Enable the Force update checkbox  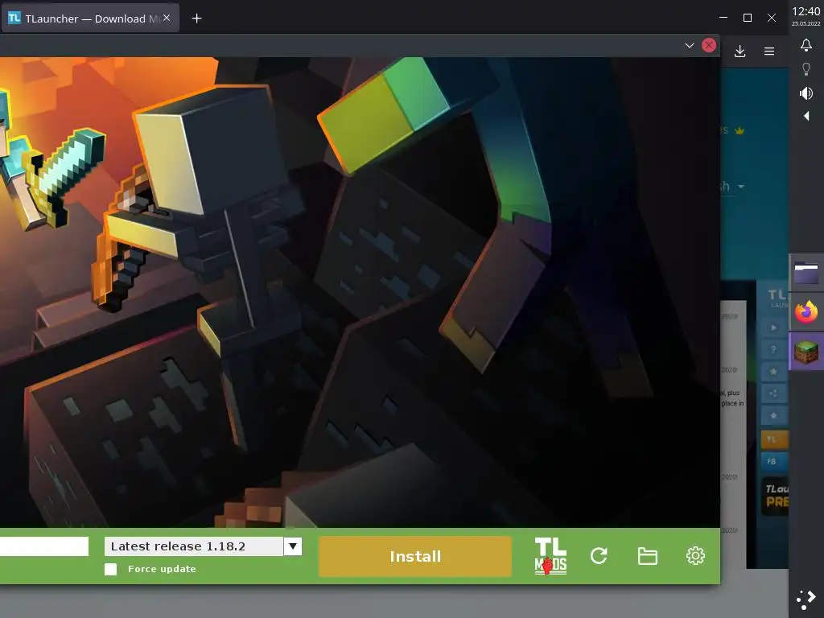coord(110,569)
